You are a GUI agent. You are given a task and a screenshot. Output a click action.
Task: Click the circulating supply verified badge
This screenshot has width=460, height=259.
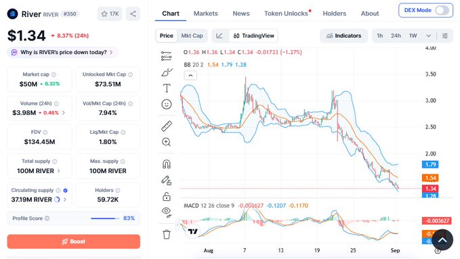point(66,191)
